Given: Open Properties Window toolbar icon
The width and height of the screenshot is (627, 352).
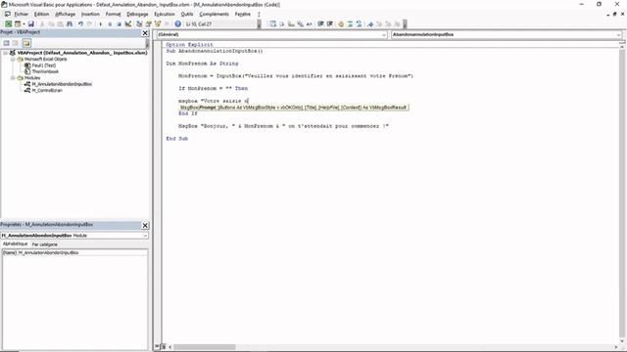Looking at the screenshot, I should (148, 23).
